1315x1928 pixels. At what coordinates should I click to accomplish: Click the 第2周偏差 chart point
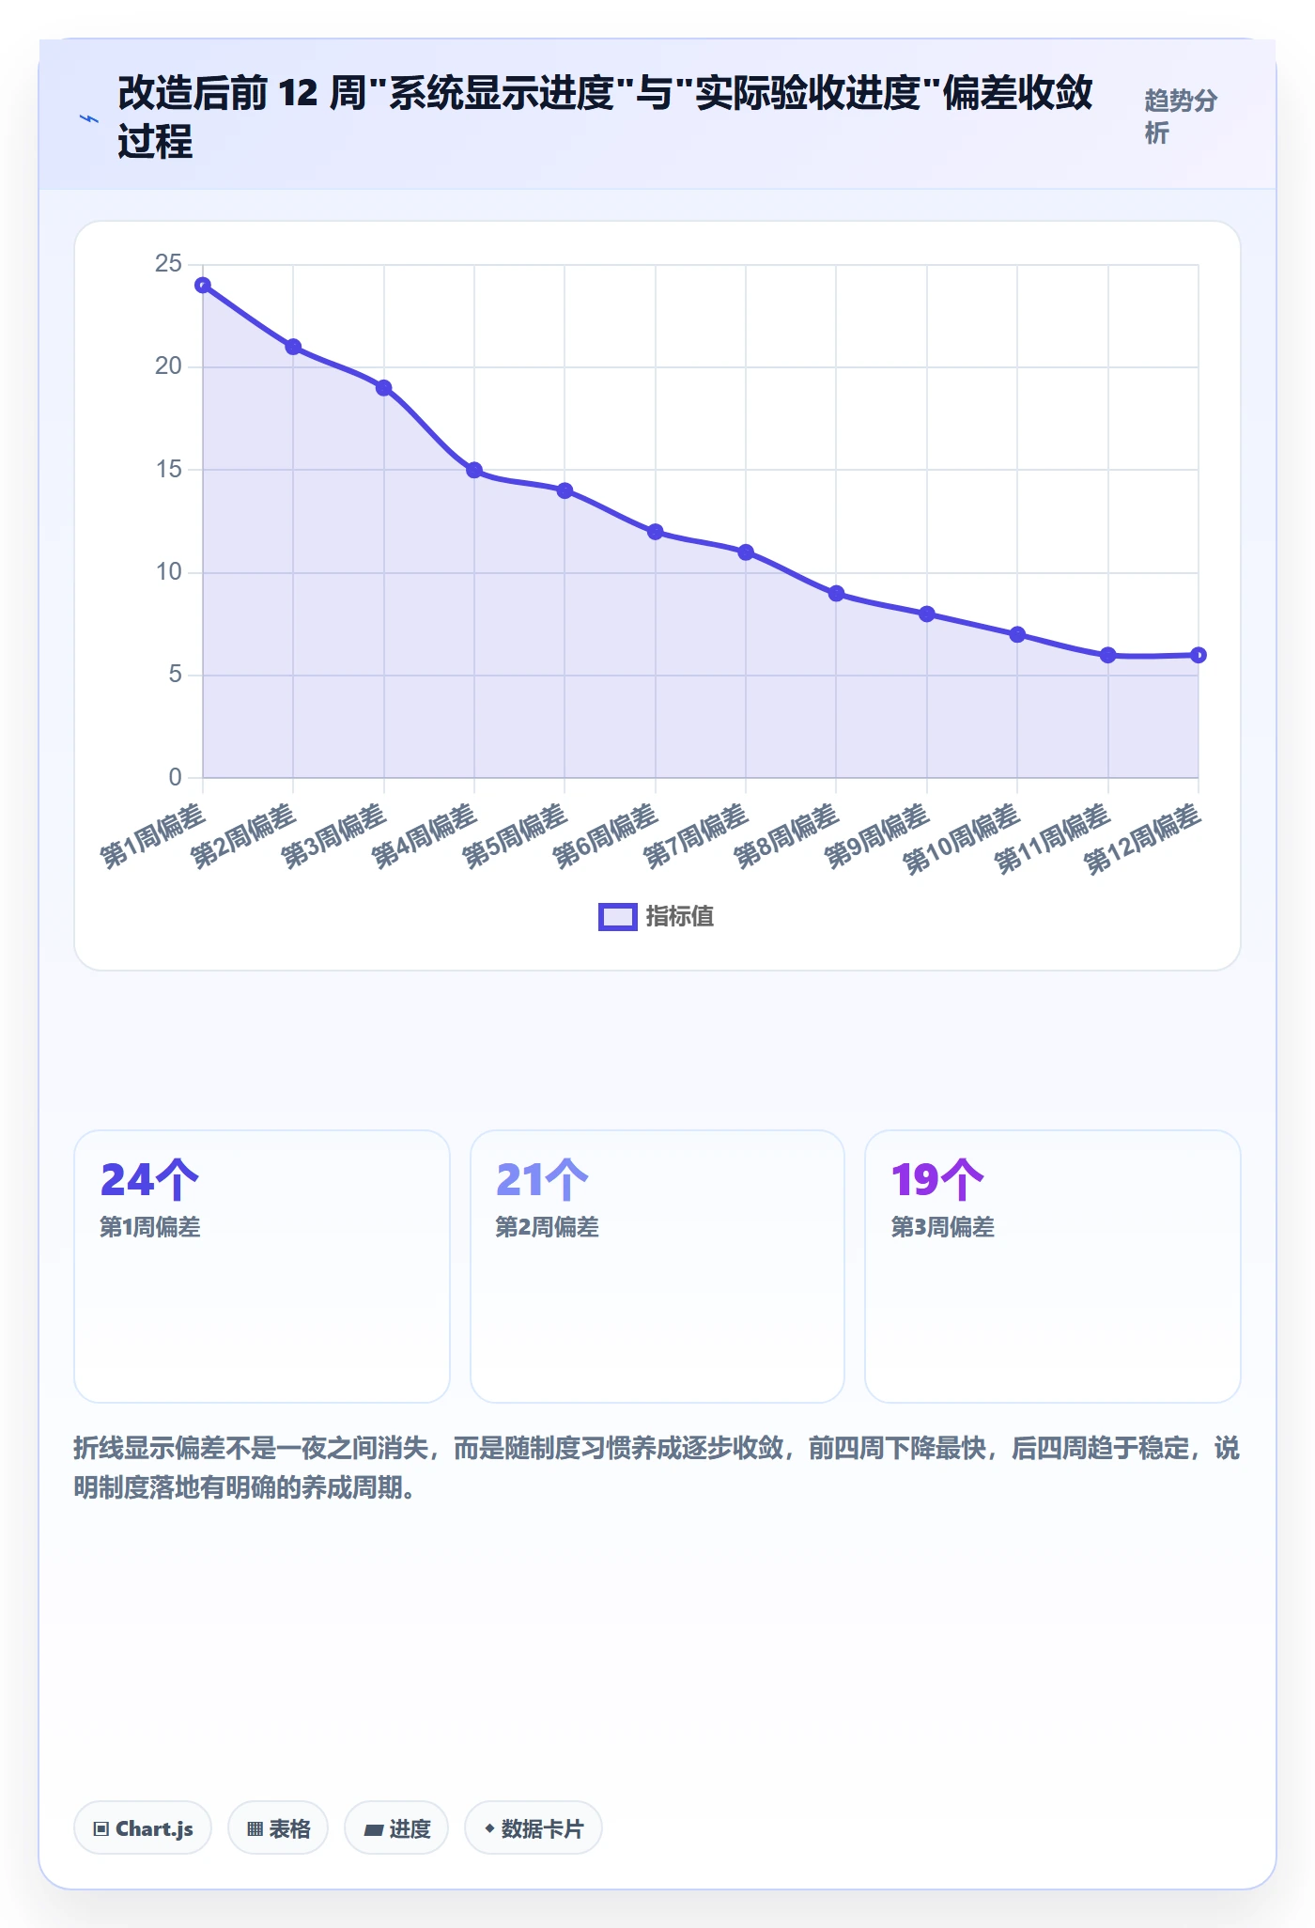pyautogui.click(x=293, y=347)
